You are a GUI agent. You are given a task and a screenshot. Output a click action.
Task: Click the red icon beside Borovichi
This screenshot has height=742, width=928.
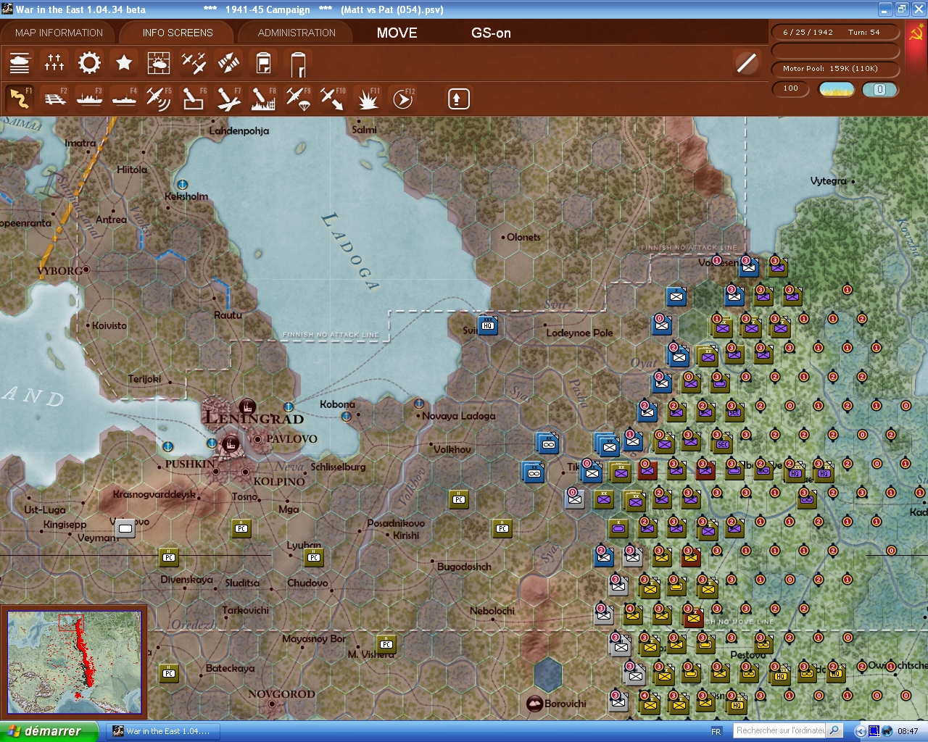point(534,704)
